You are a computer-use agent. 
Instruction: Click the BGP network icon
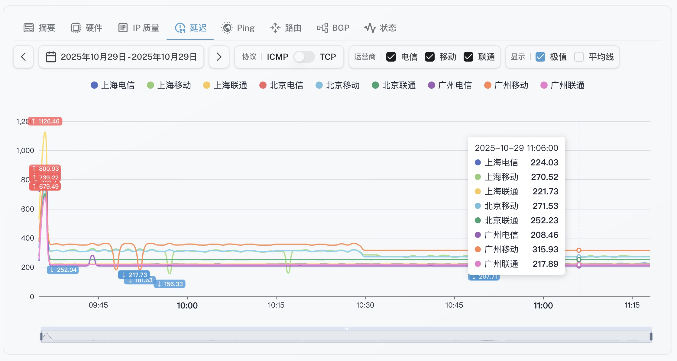[322, 28]
